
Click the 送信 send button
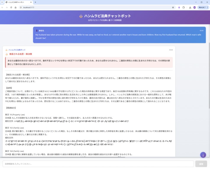(x=201, y=164)
